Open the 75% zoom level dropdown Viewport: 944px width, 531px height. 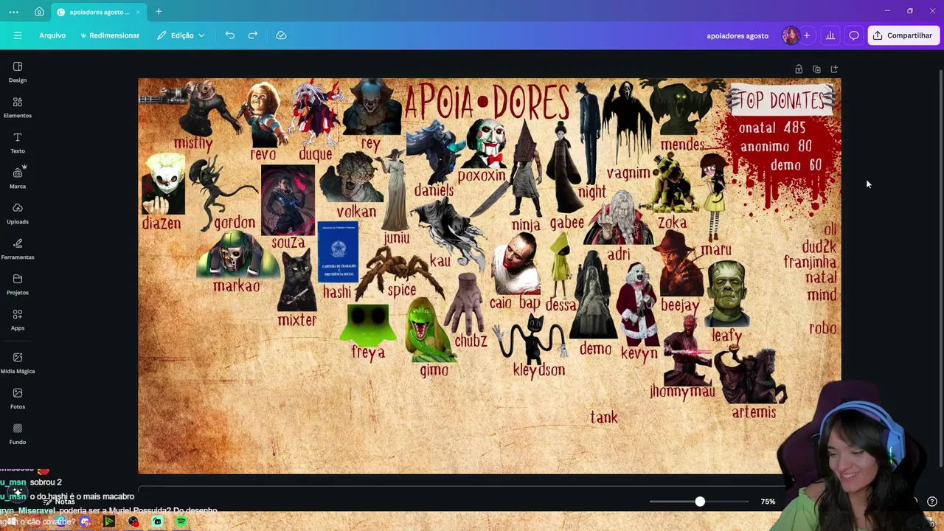point(768,502)
